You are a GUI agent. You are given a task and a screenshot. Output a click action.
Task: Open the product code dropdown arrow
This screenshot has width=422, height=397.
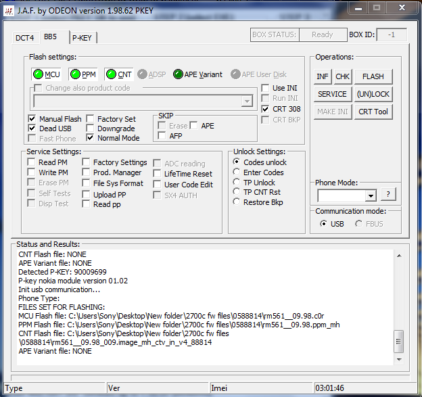[247, 101]
